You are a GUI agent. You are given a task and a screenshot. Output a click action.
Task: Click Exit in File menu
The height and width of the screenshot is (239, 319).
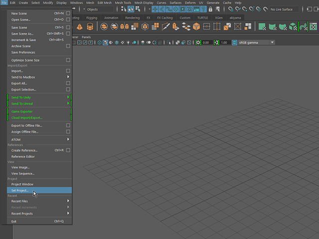tap(39, 221)
